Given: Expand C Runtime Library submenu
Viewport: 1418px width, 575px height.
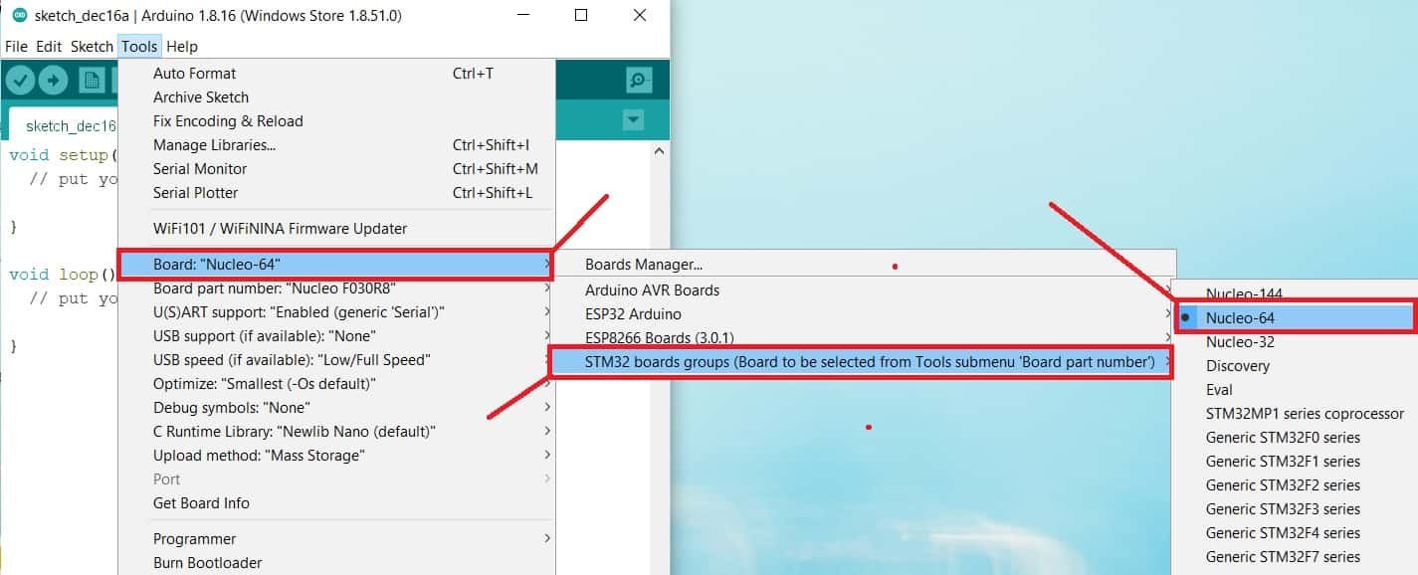Looking at the screenshot, I should 336,432.
